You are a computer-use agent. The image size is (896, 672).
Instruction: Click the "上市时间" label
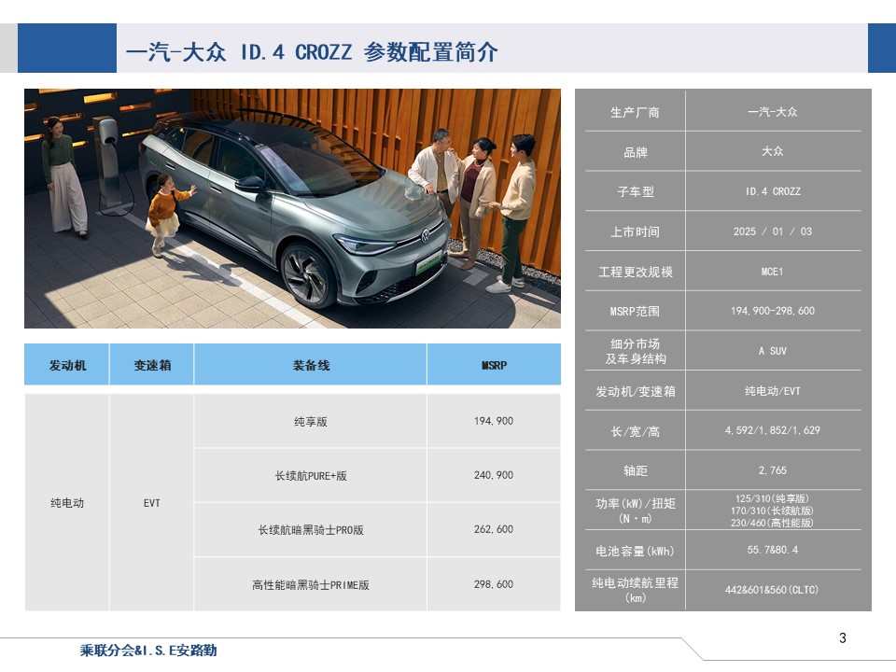635,232
